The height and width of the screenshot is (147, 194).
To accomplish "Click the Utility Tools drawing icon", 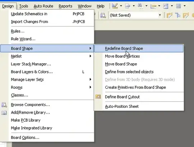I will (115, 6).
